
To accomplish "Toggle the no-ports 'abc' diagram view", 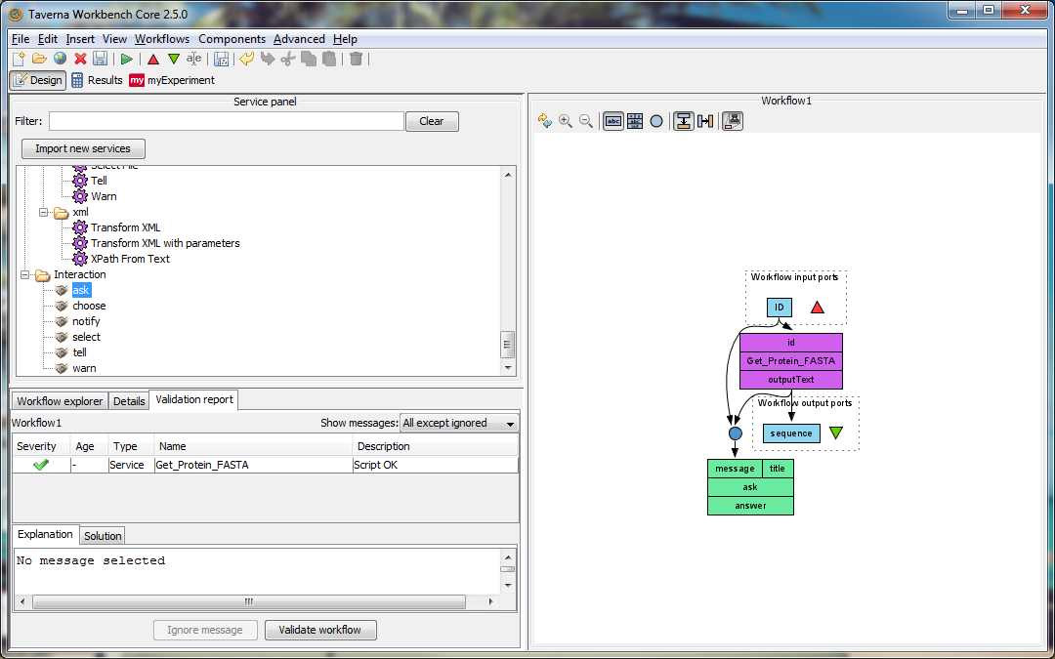I will 612,121.
